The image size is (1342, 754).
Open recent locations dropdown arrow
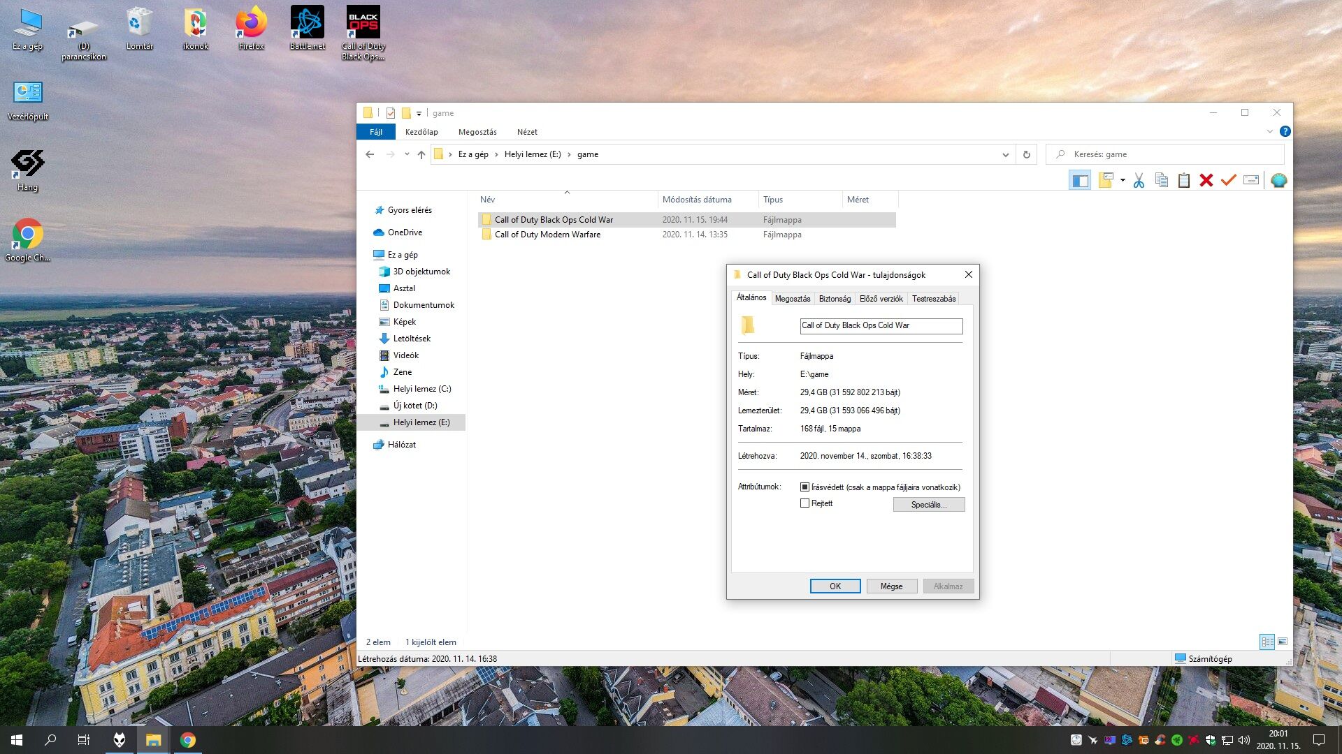click(407, 154)
